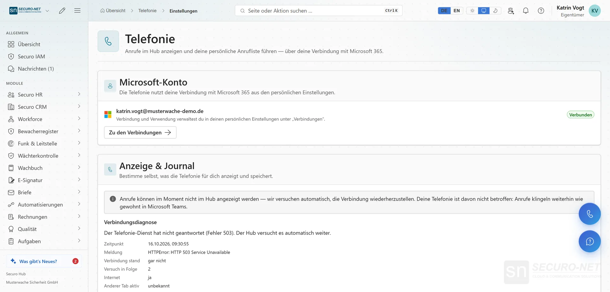Toggle the hamburger sidebar menu icon
Screen dimensions: 610x292
tap(77, 11)
